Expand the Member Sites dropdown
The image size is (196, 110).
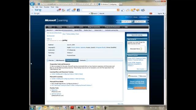point(88,30)
